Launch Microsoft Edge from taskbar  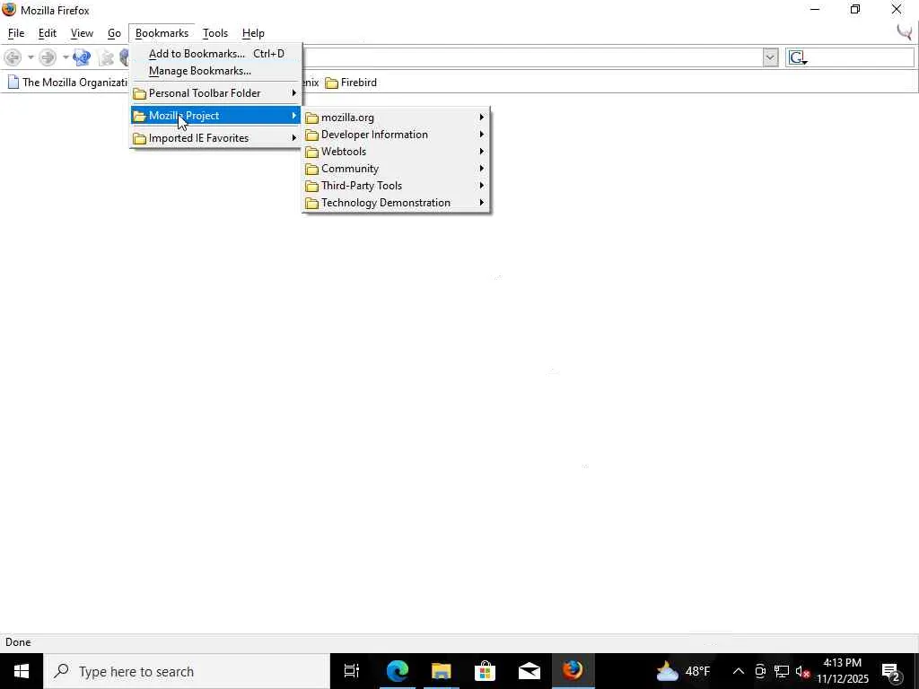[x=397, y=671]
